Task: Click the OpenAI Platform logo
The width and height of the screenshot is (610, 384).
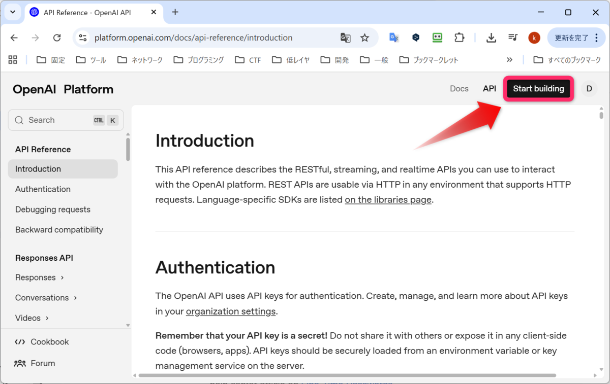Action: 63,90
